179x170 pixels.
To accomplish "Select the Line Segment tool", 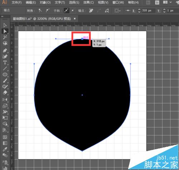I will [5, 68].
